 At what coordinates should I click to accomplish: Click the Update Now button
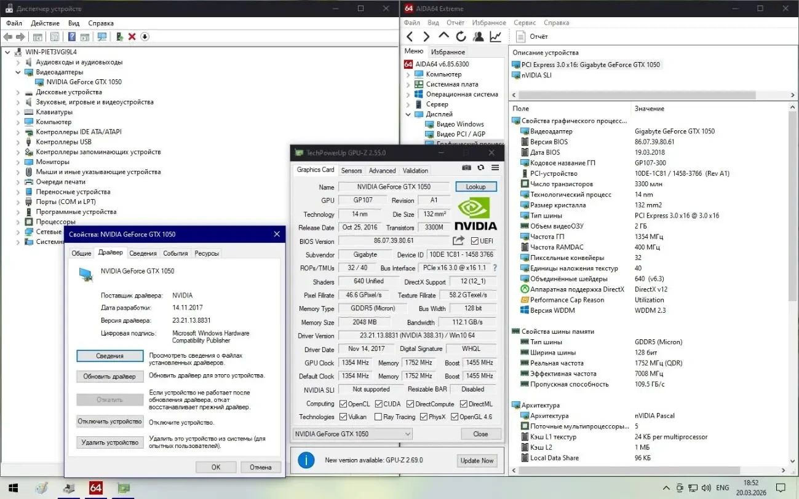[x=477, y=460]
